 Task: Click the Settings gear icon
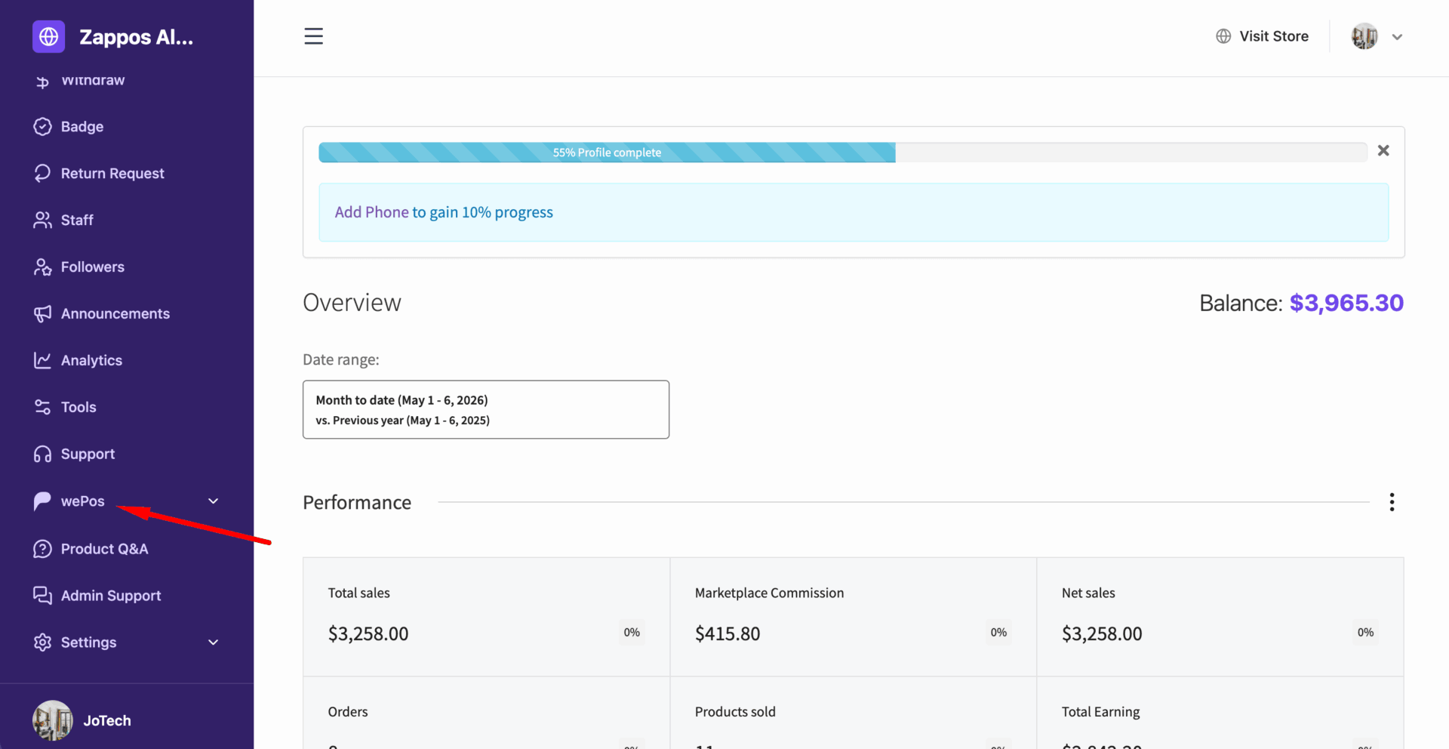42,643
